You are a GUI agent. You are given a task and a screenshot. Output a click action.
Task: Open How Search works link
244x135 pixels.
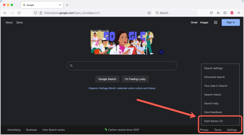pyautogui.click(x=54, y=130)
